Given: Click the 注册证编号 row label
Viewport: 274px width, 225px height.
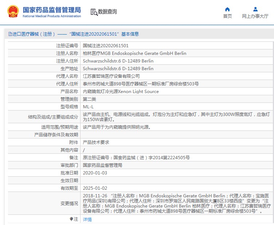Looking at the screenshot, I should pos(67,46).
